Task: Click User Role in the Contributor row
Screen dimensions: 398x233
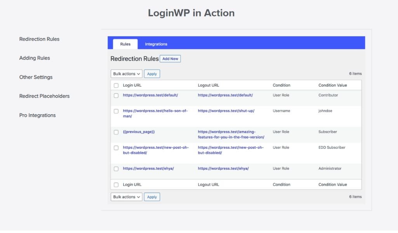Action: coord(281,95)
